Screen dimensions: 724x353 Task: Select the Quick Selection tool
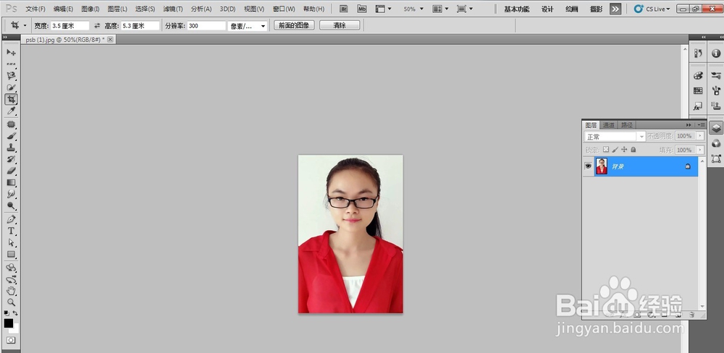pyautogui.click(x=11, y=88)
